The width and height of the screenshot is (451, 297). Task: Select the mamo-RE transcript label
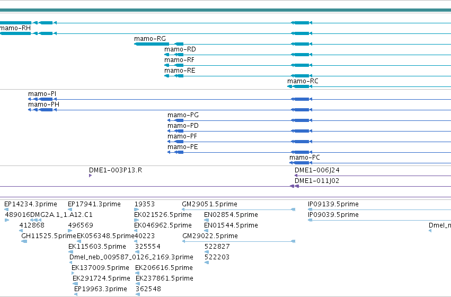(180, 71)
